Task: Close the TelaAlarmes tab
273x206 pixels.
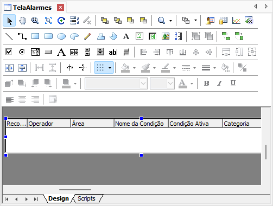Action: tap(60, 8)
